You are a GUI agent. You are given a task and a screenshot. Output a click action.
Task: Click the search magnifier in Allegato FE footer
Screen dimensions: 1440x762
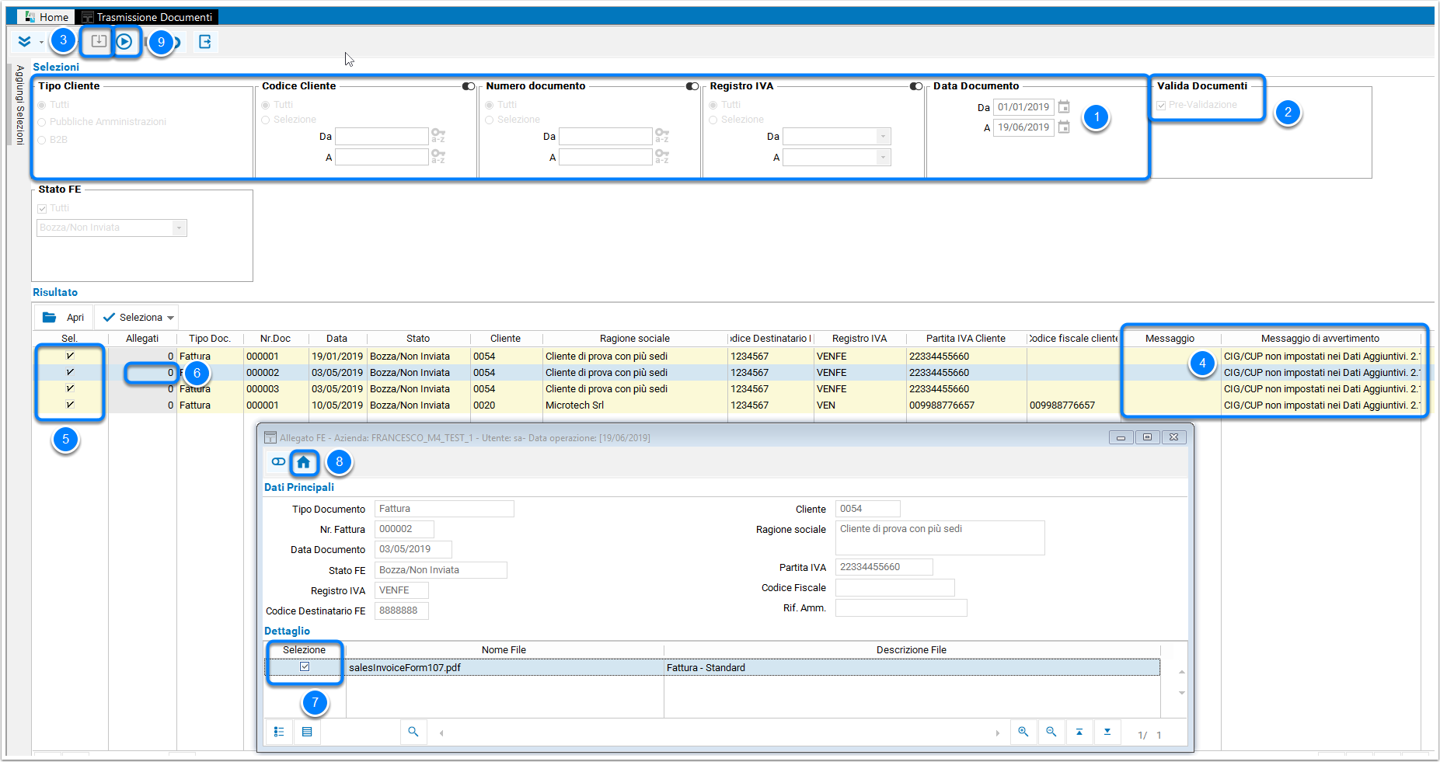pyautogui.click(x=413, y=732)
